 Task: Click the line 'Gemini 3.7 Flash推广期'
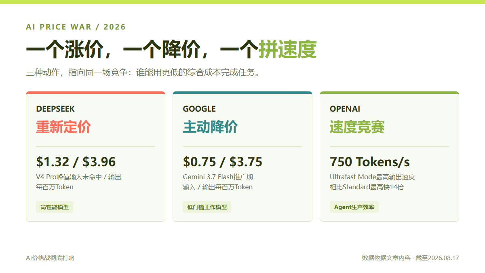click(218, 177)
